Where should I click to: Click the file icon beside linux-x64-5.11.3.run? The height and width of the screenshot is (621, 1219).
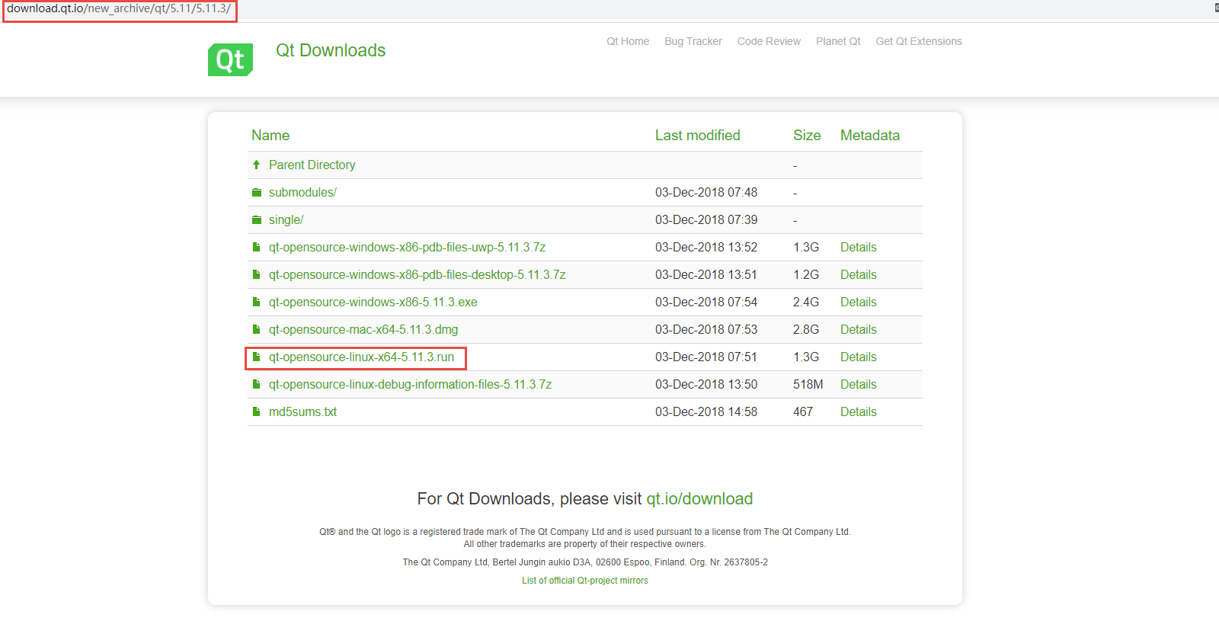pos(257,357)
